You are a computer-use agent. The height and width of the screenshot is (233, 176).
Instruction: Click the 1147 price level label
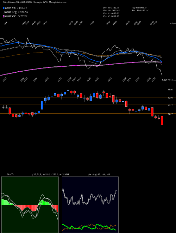tap(170, 114)
